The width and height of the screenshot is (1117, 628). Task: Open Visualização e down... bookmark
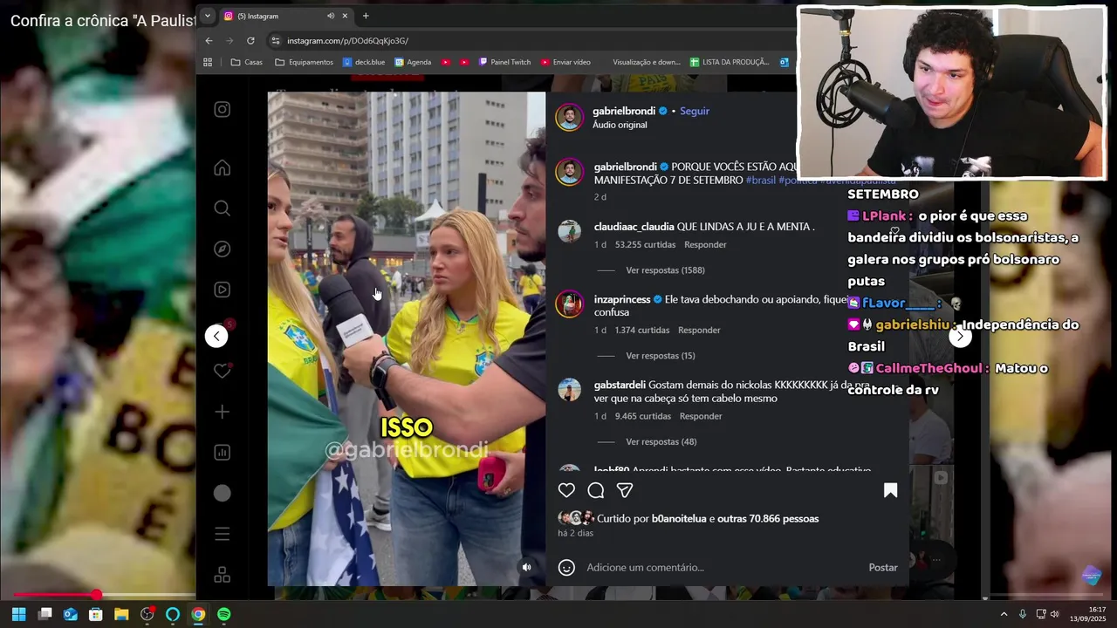click(647, 62)
